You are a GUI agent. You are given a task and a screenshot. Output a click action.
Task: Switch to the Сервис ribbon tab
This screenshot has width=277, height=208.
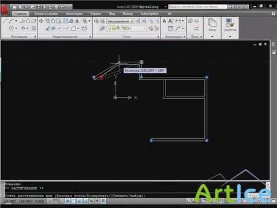click(x=96, y=14)
